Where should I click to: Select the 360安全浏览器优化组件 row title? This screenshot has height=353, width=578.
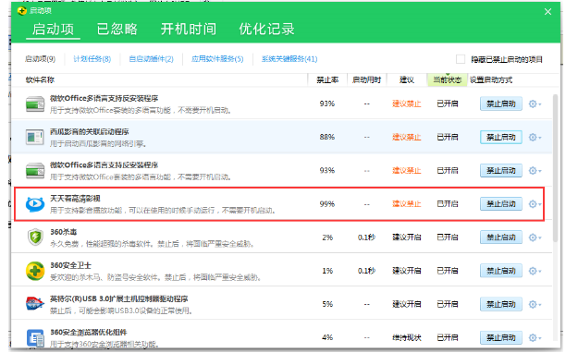tap(89, 333)
